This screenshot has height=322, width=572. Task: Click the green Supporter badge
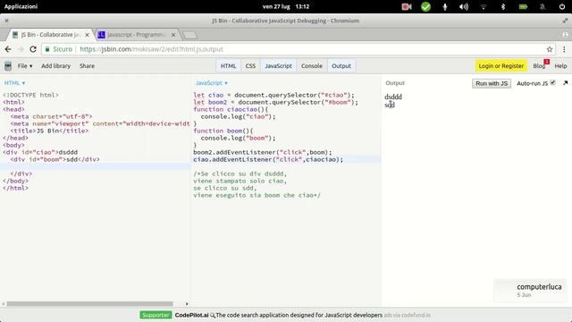(156, 315)
